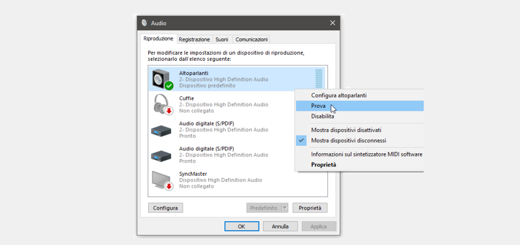Select the Cuffie headphones icon
Screen dimensions: 520x245
pos(163,104)
